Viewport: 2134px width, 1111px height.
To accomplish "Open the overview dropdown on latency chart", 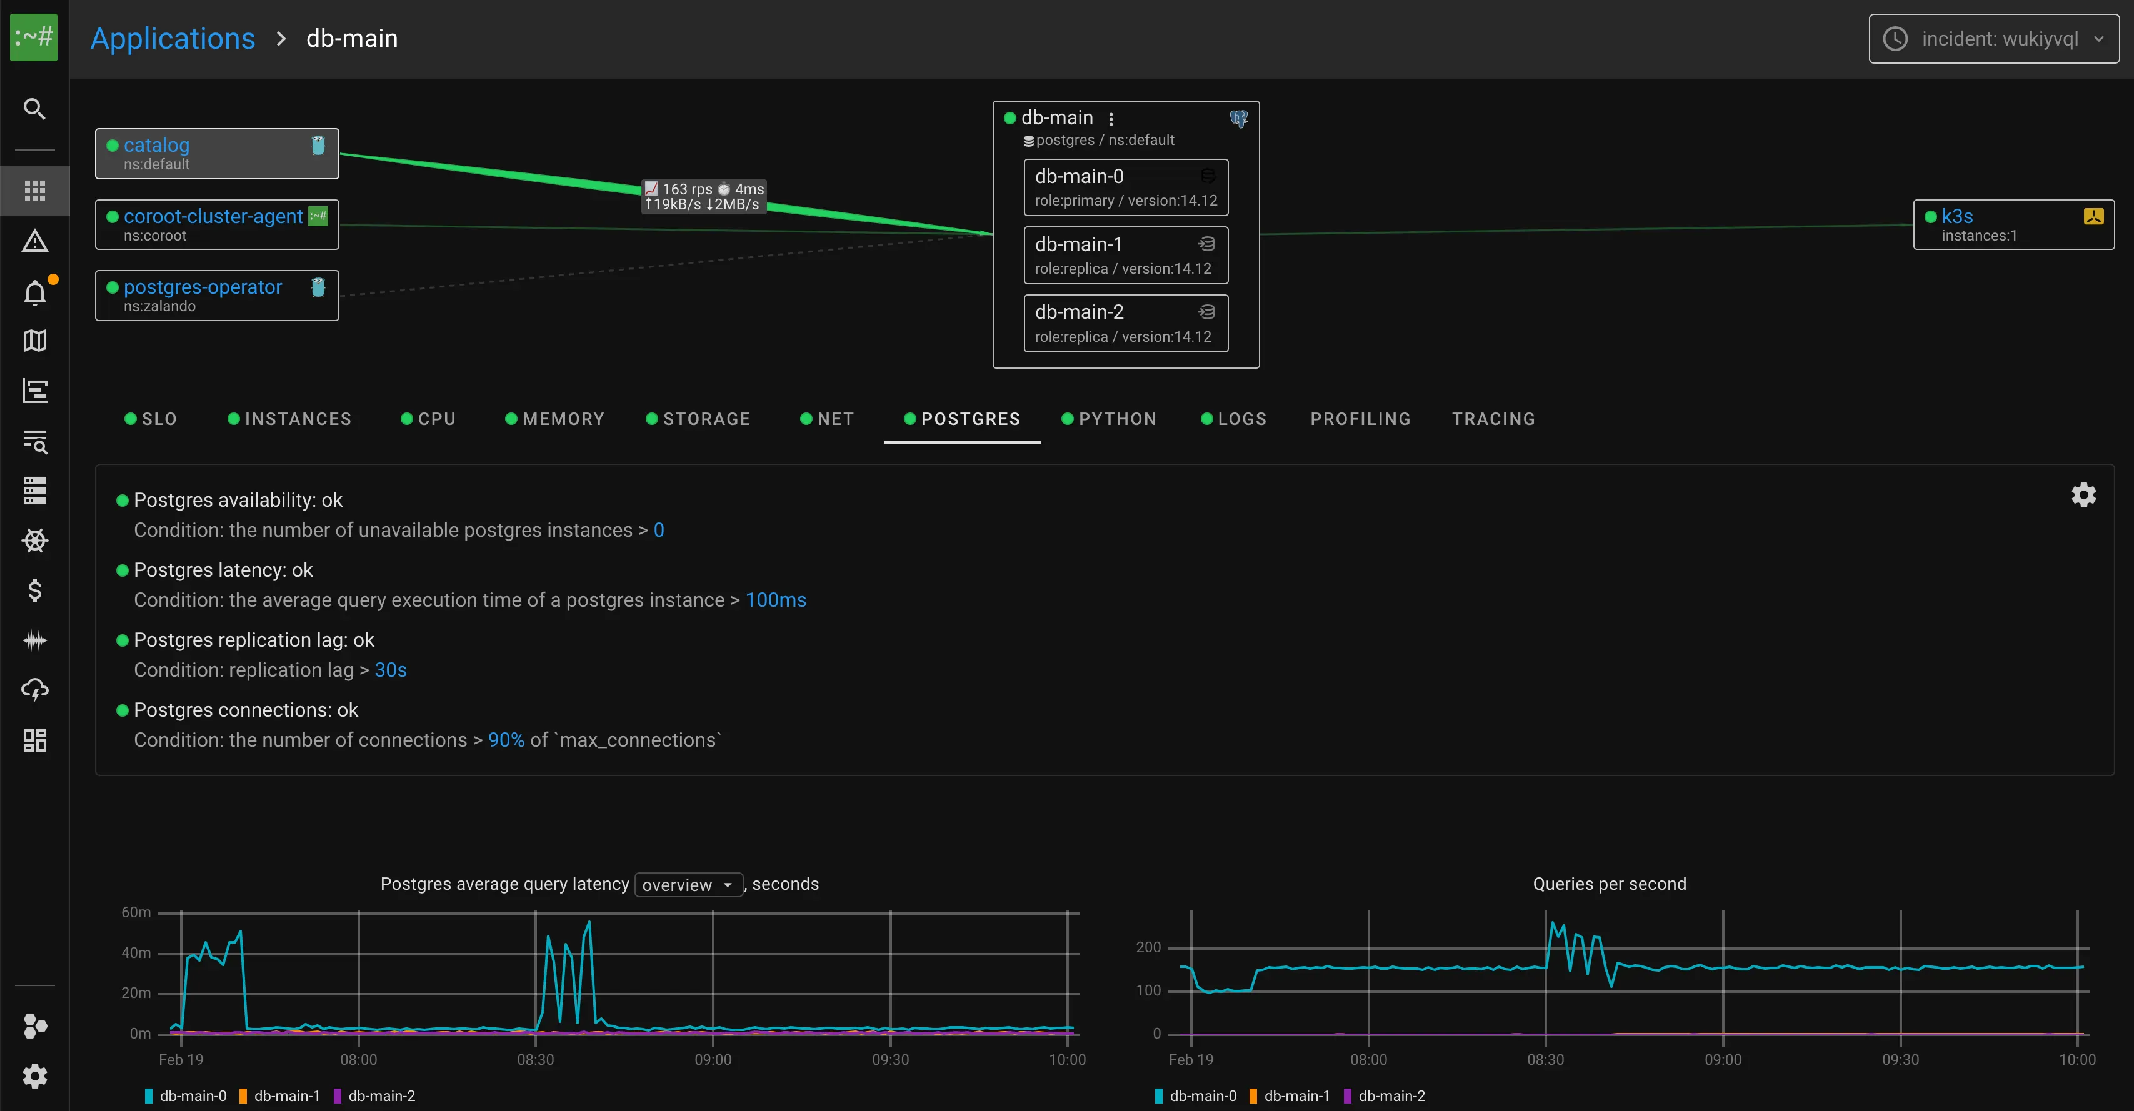I will click(688, 884).
